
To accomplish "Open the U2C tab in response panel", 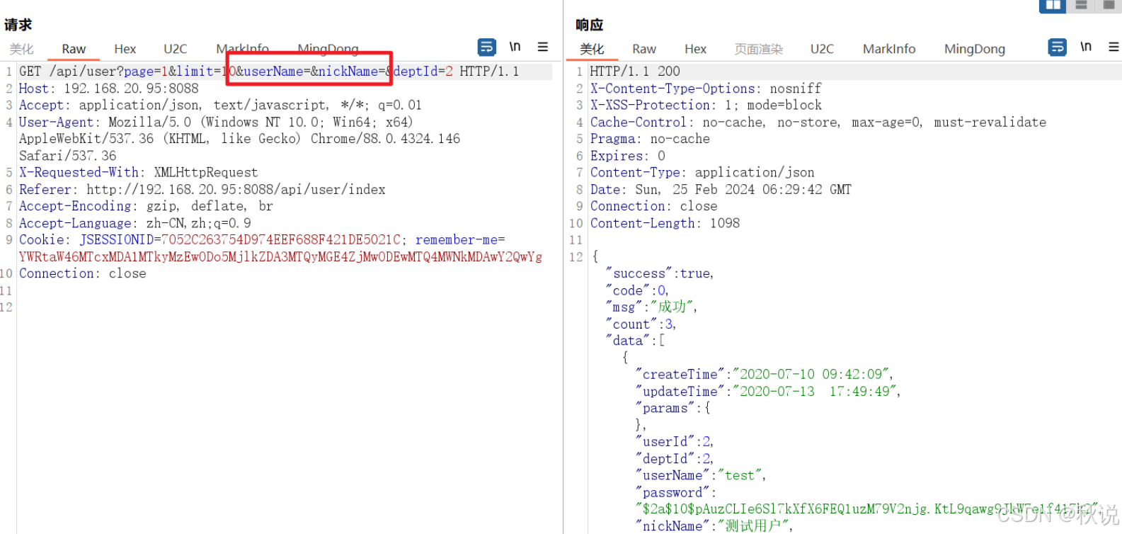I will click(822, 49).
